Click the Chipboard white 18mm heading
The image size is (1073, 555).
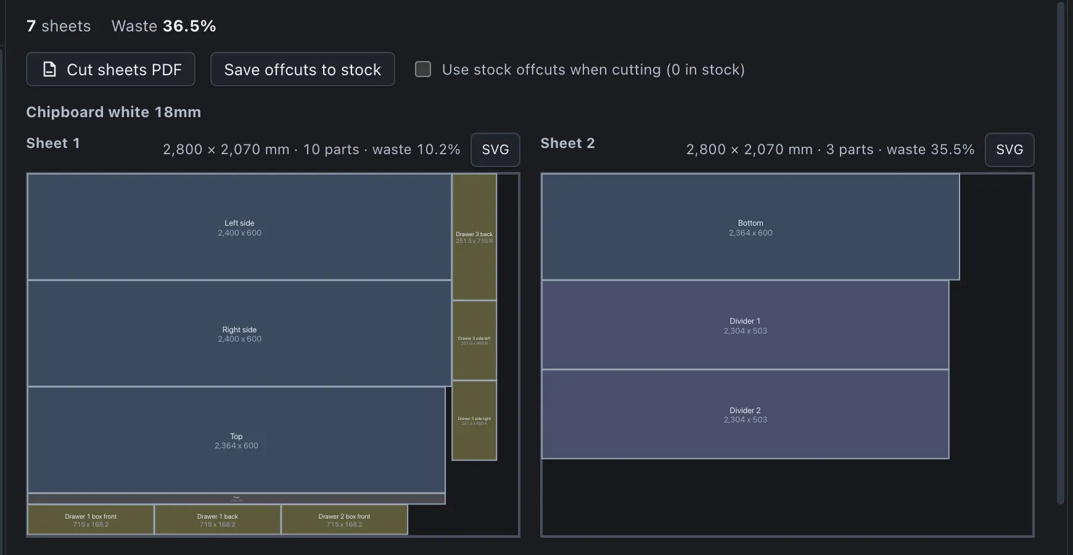click(x=113, y=112)
